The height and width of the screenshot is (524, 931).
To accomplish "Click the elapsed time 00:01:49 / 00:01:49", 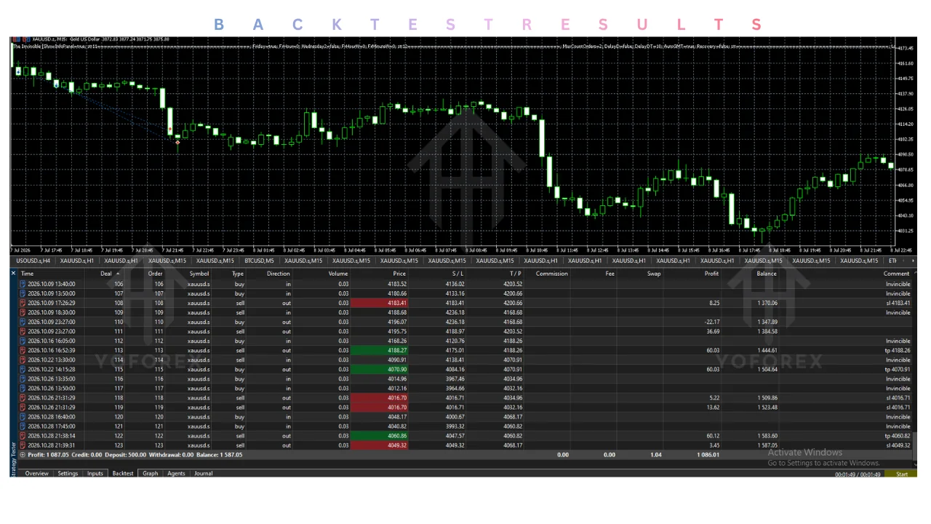I will click(x=858, y=475).
